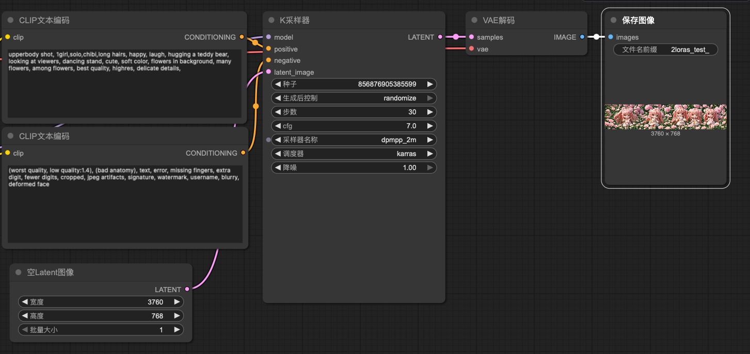Click the 步数 value 30
Viewport: 750px width, 354px height.
pyautogui.click(x=412, y=112)
